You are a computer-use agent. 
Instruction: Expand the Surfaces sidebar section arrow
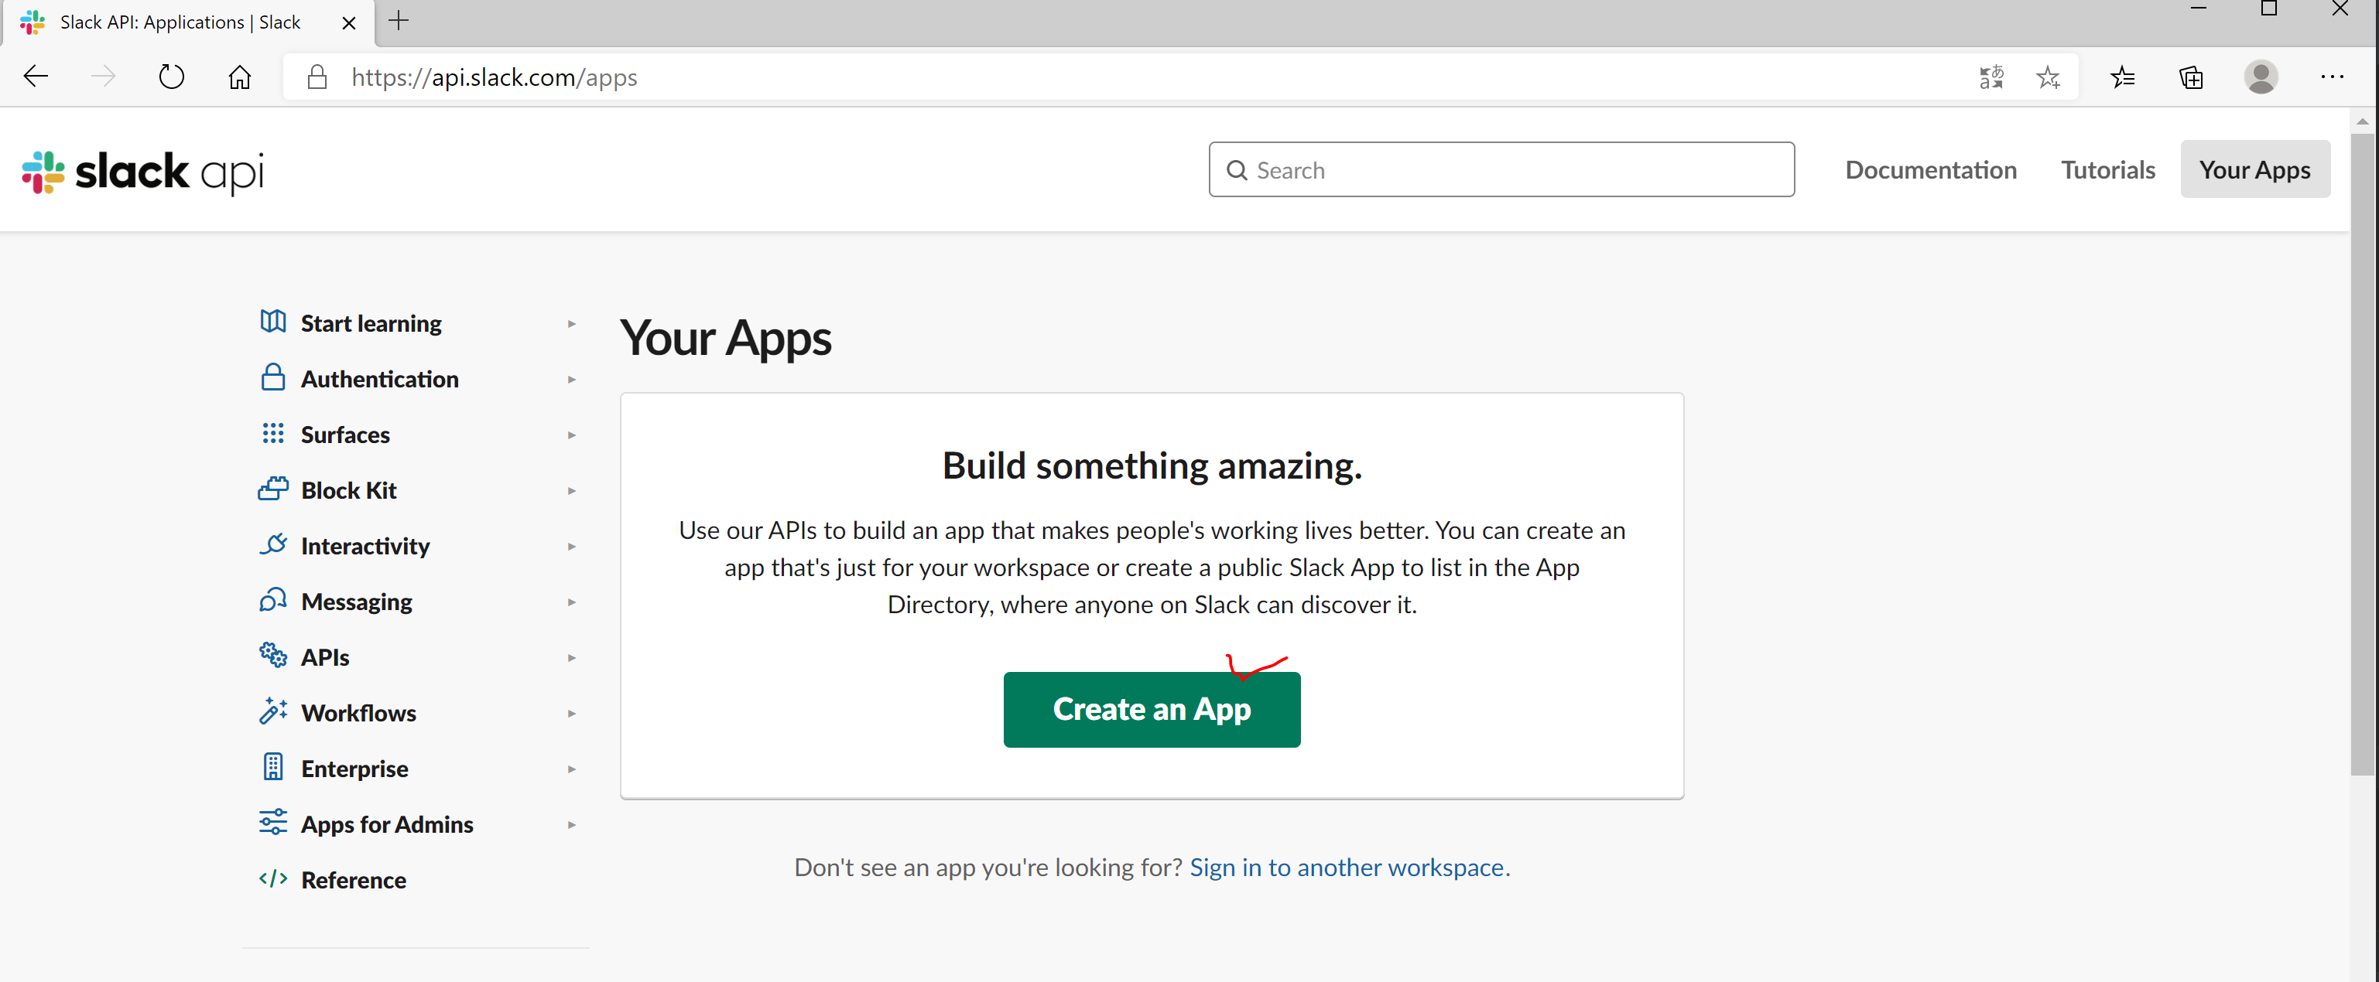click(572, 435)
